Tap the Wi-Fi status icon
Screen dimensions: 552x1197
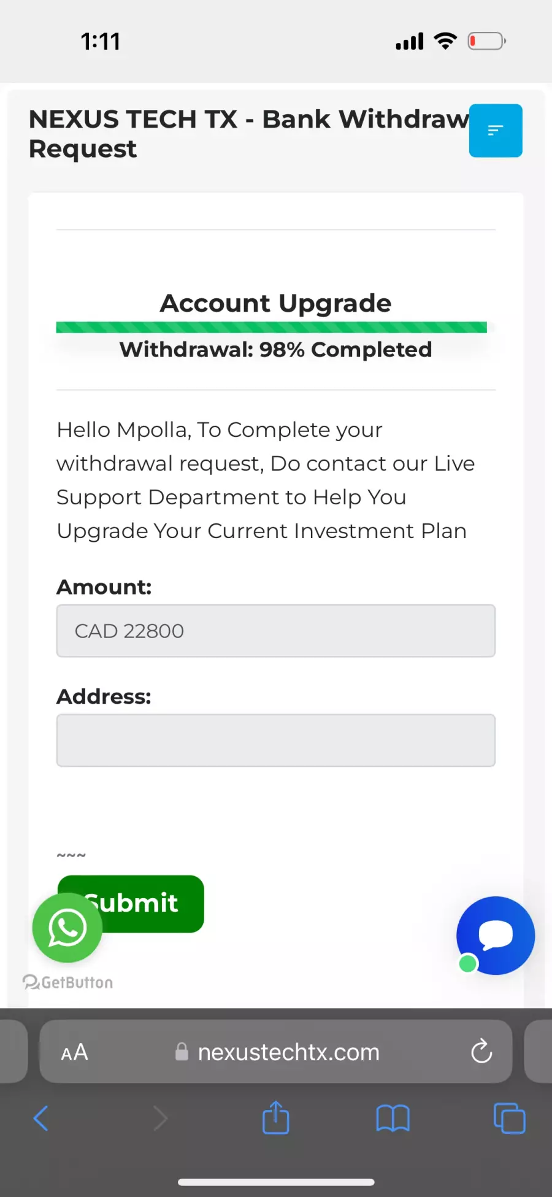(x=445, y=40)
